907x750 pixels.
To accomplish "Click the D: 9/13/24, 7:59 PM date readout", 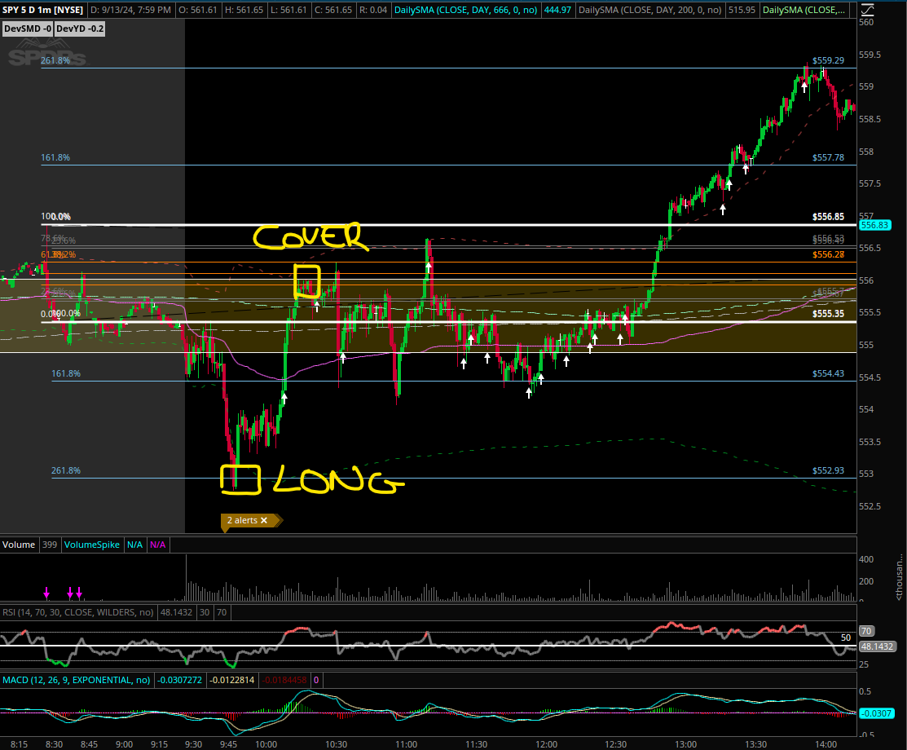I will [x=130, y=10].
